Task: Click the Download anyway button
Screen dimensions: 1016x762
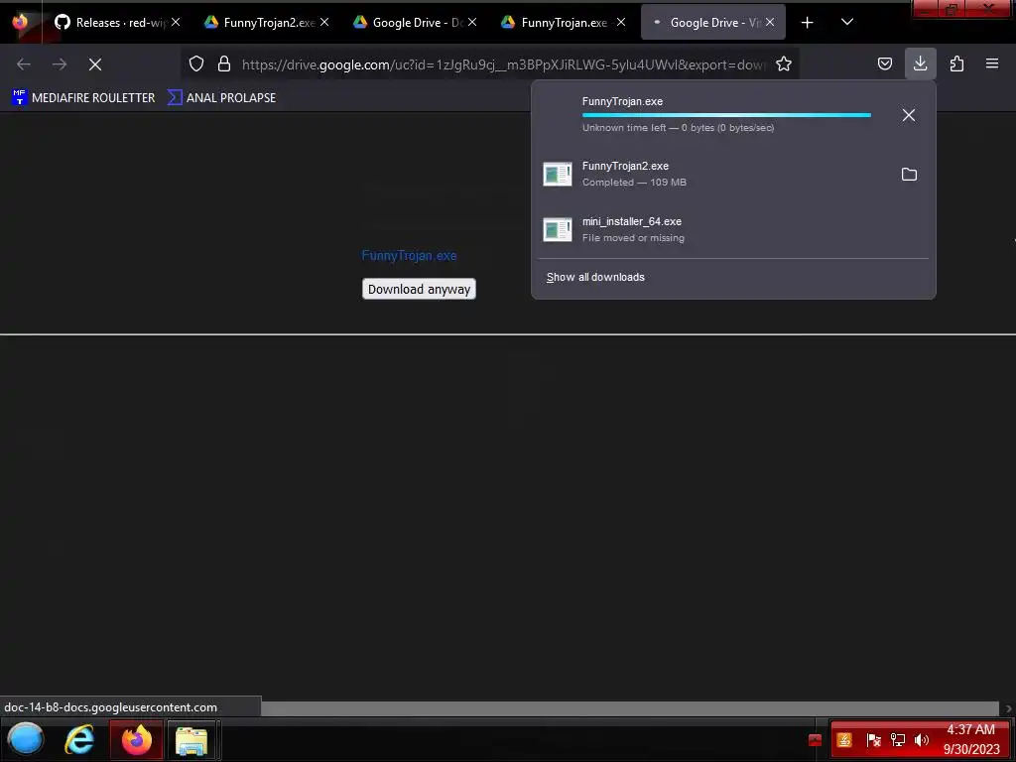Action: click(420, 289)
